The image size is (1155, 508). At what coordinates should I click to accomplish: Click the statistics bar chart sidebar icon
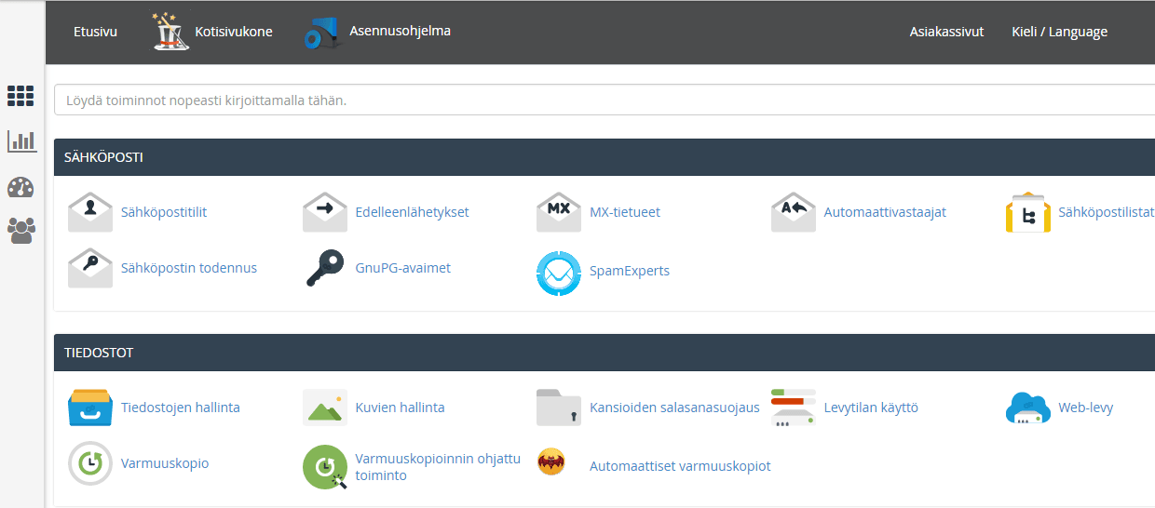(20, 141)
